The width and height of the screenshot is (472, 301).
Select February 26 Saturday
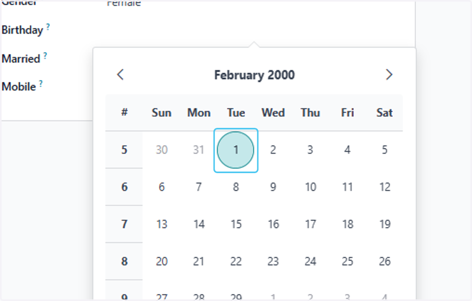point(385,261)
